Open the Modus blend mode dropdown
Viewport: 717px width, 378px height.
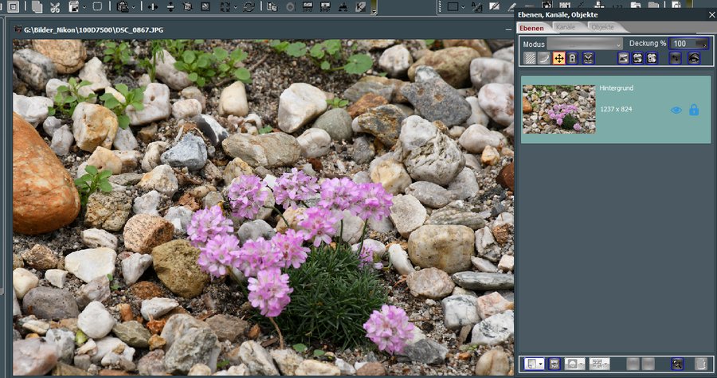coord(584,44)
